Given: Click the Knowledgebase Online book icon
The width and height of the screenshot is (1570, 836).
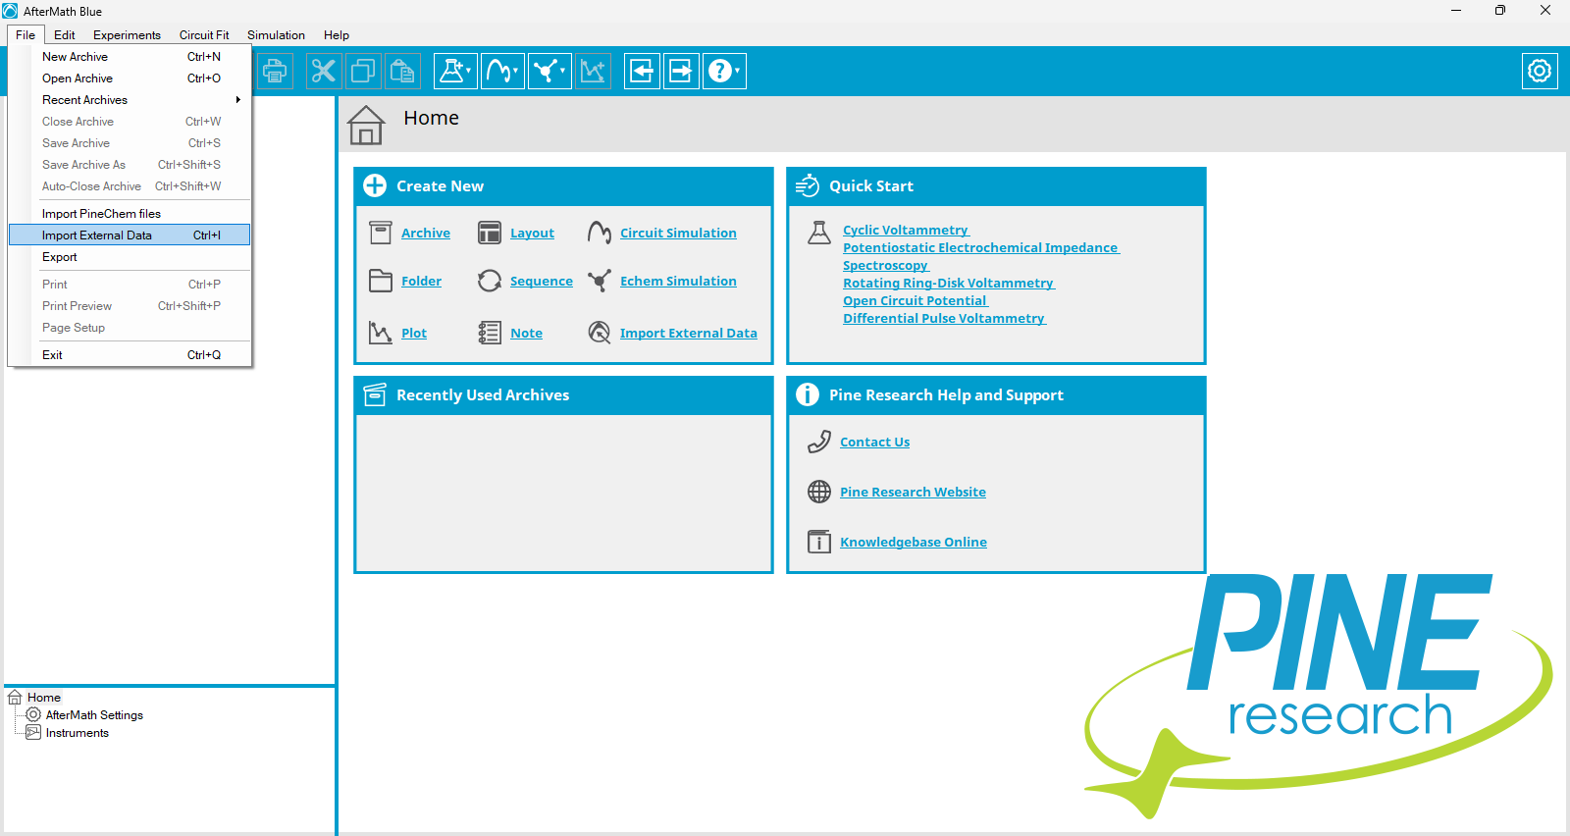Looking at the screenshot, I should point(819,542).
